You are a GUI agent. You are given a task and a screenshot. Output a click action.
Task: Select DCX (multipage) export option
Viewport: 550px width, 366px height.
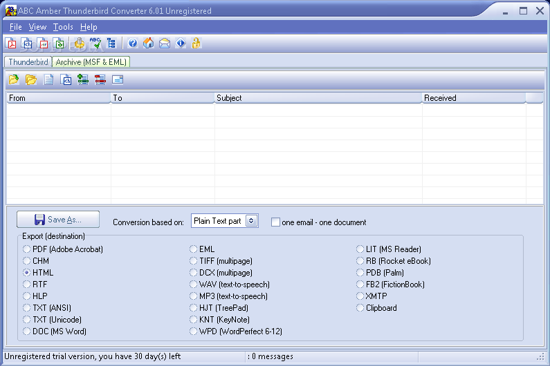[x=221, y=273]
